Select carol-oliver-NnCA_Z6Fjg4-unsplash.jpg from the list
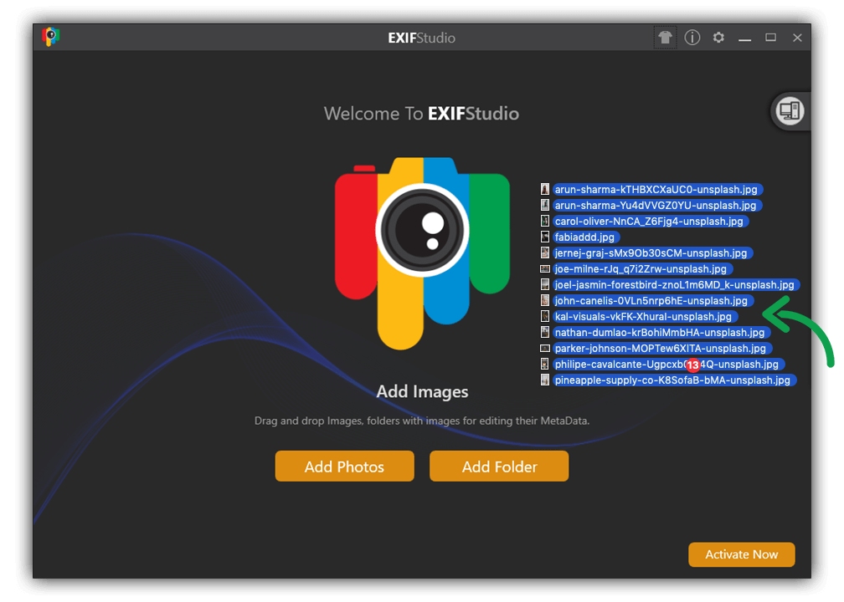 [x=650, y=221]
